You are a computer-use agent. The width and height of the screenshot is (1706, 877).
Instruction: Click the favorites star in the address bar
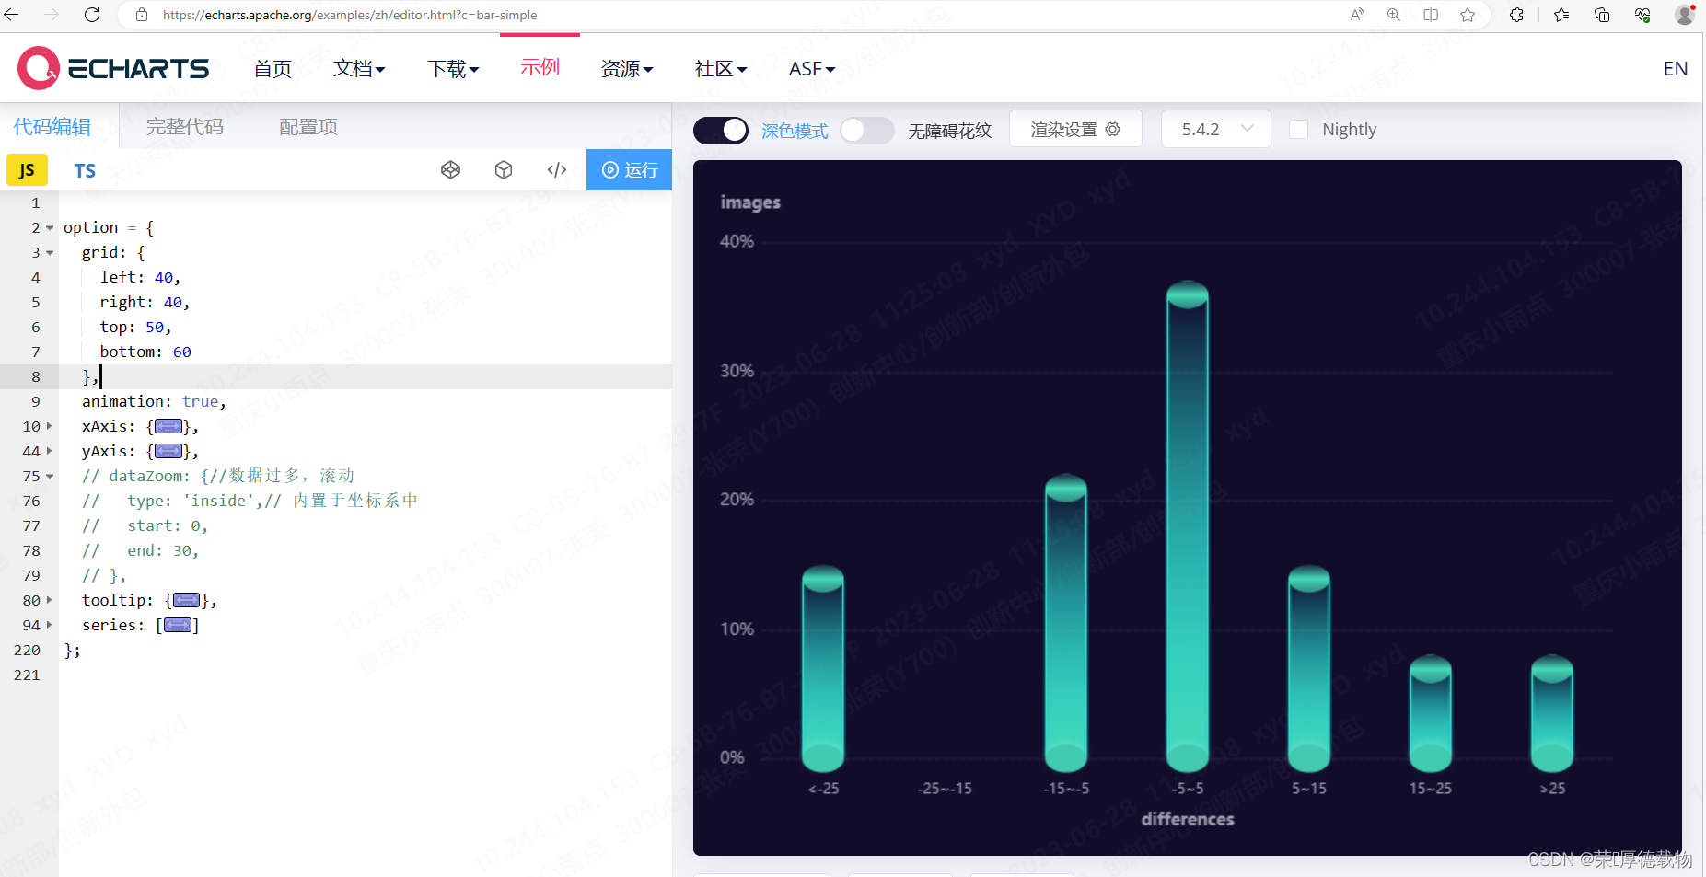tap(1468, 15)
